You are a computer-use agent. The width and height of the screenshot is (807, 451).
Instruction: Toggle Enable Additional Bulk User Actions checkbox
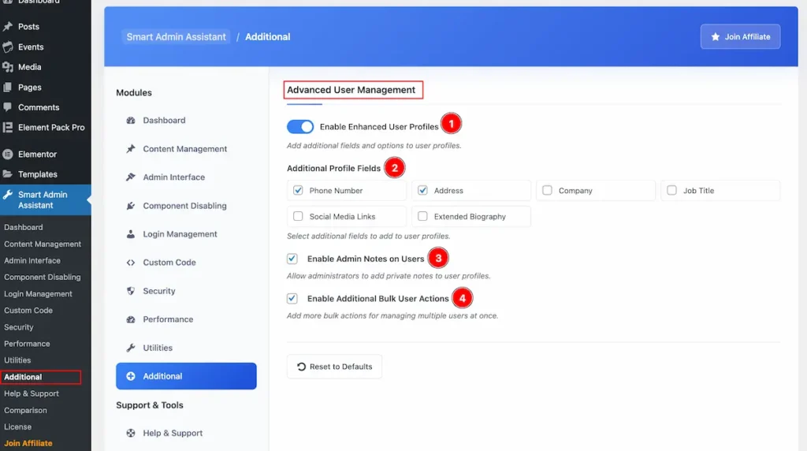point(292,298)
